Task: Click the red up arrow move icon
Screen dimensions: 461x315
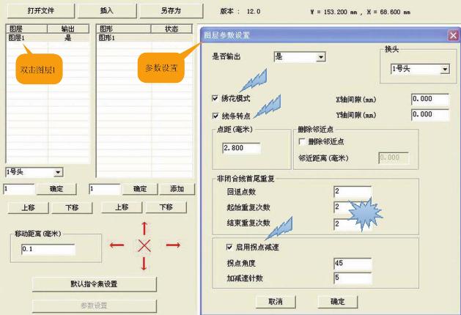Action: click(144, 229)
